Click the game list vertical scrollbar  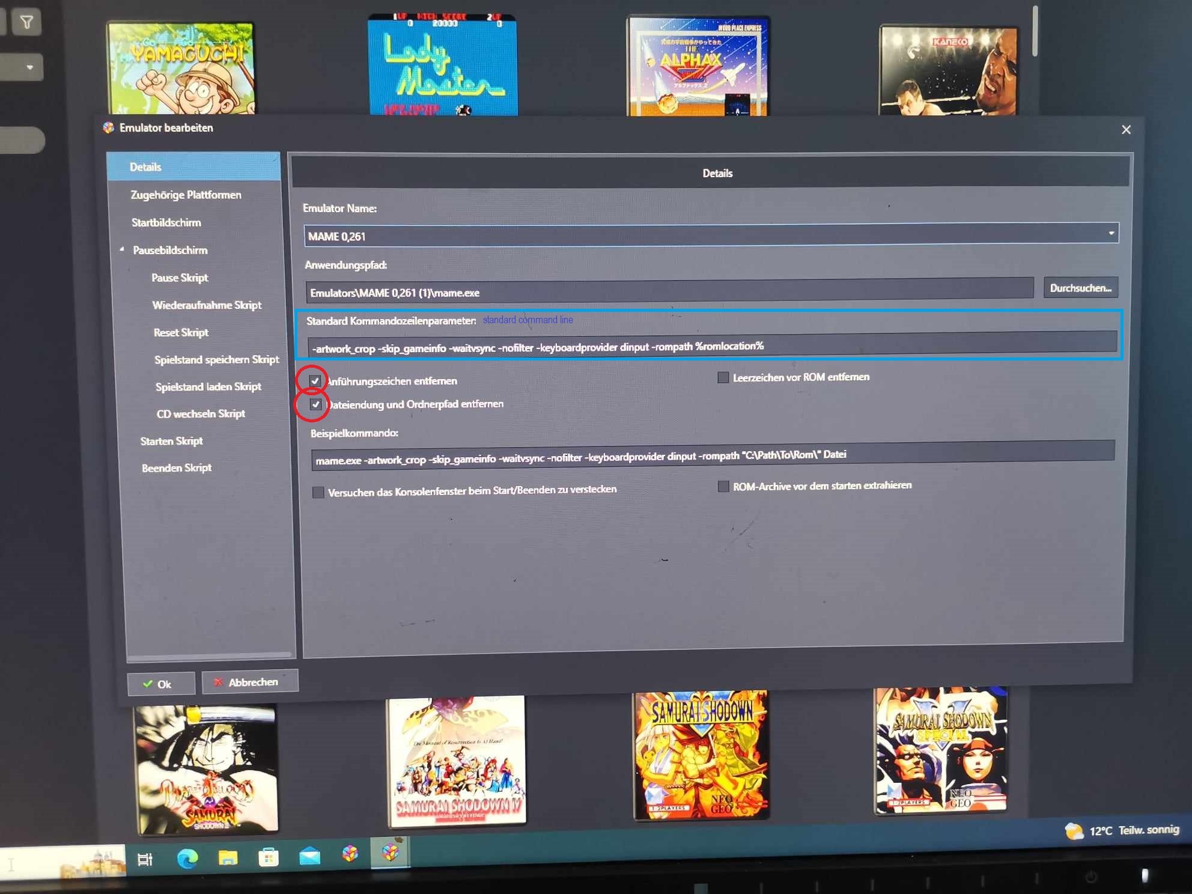click(1035, 31)
